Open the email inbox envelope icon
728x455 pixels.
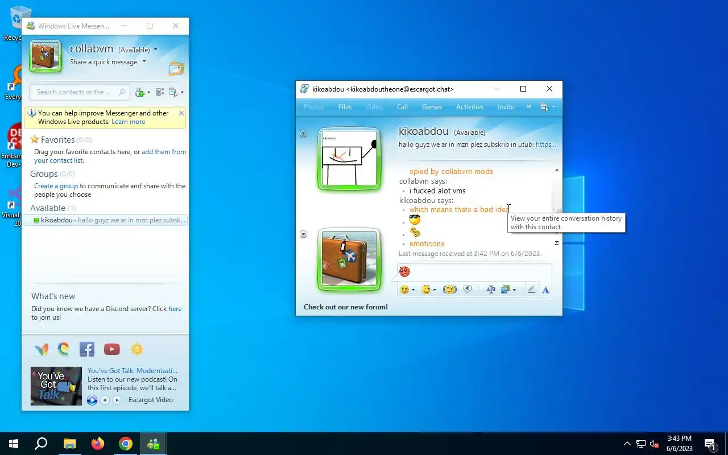(176, 69)
